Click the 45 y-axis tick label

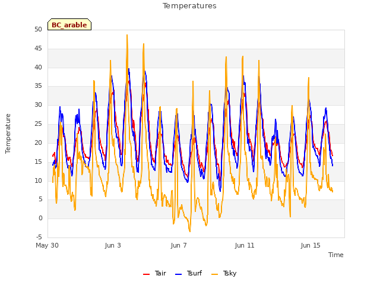pyautogui.click(x=38, y=49)
